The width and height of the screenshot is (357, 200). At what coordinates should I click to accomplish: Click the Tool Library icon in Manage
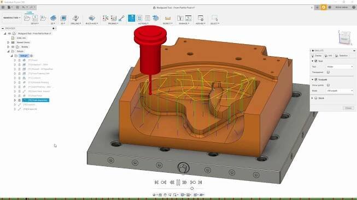click(x=180, y=18)
